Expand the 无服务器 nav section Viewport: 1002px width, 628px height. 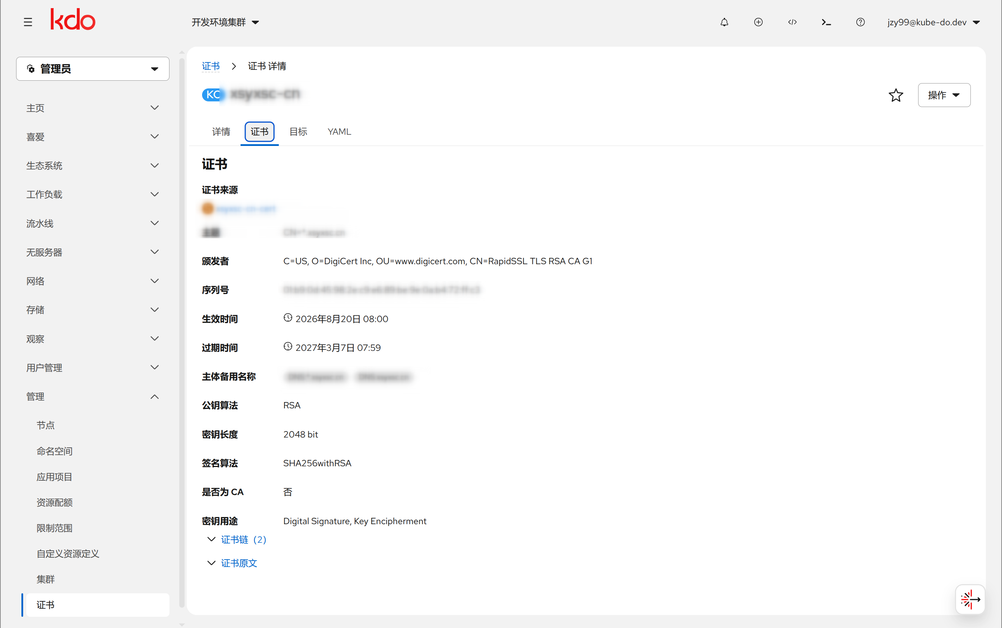pos(93,252)
